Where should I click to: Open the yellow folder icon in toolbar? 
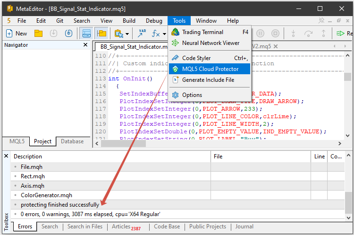(x=38, y=34)
